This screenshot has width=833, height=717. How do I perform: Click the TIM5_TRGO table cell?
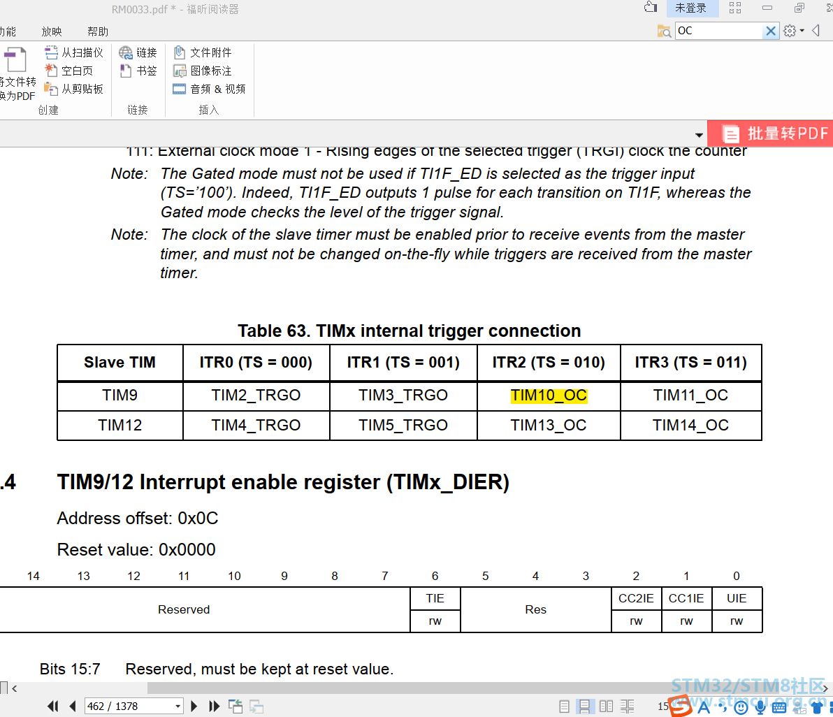(403, 426)
